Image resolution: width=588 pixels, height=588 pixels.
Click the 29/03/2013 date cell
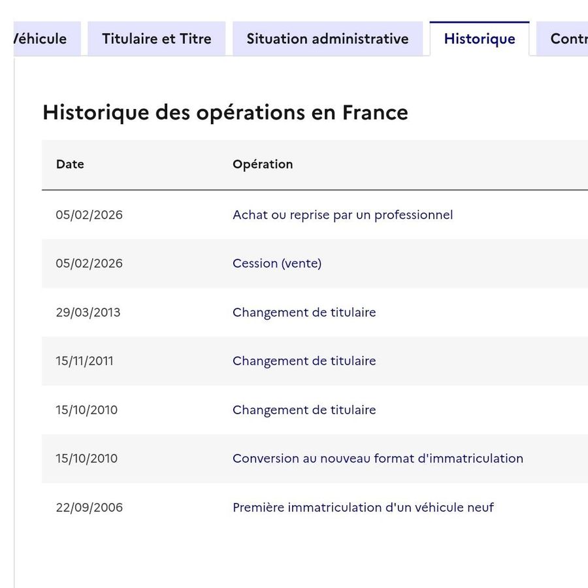88,312
